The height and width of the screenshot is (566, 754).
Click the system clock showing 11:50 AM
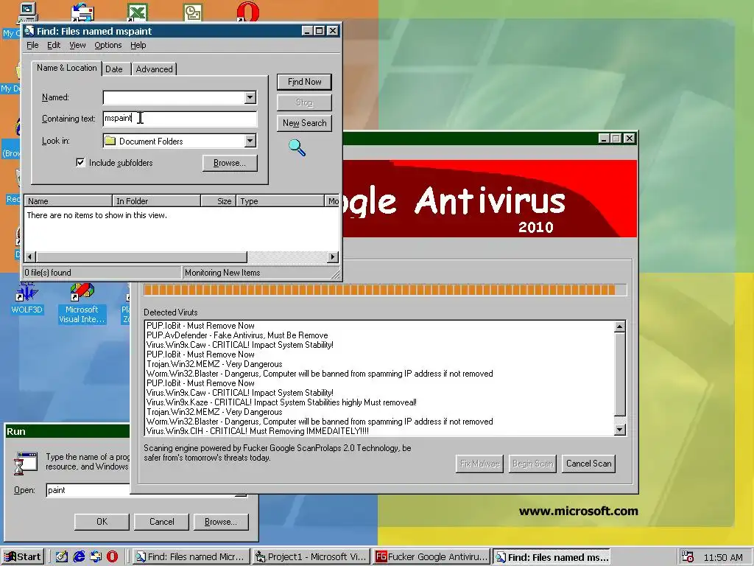[723, 557]
